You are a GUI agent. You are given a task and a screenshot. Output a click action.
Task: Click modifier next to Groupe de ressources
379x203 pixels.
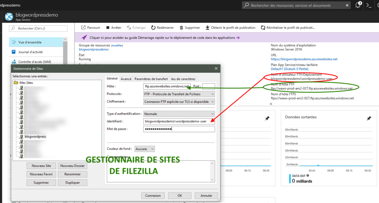[117, 45]
